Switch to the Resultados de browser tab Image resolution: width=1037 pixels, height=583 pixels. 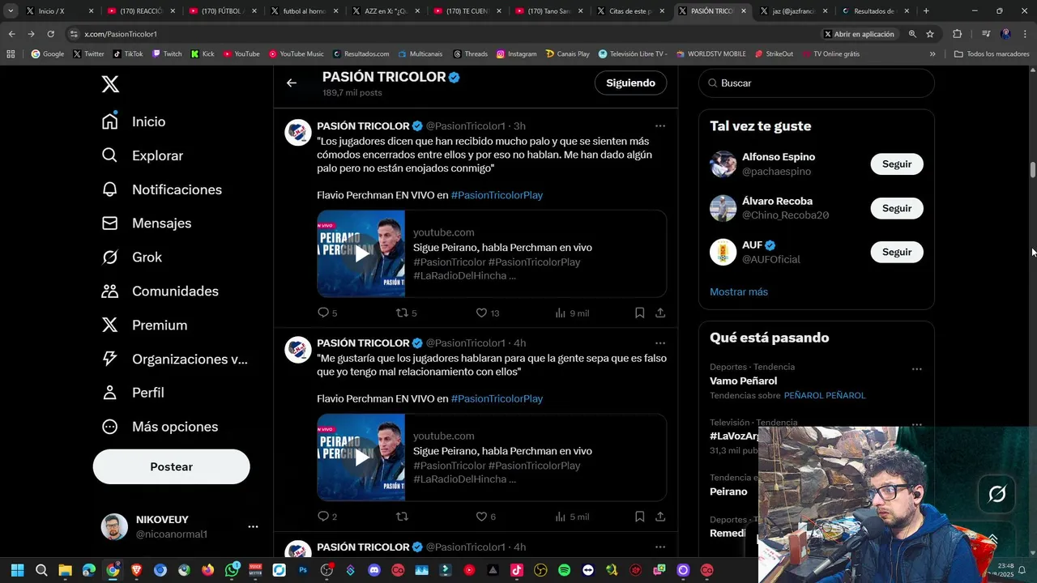[875, 11]
